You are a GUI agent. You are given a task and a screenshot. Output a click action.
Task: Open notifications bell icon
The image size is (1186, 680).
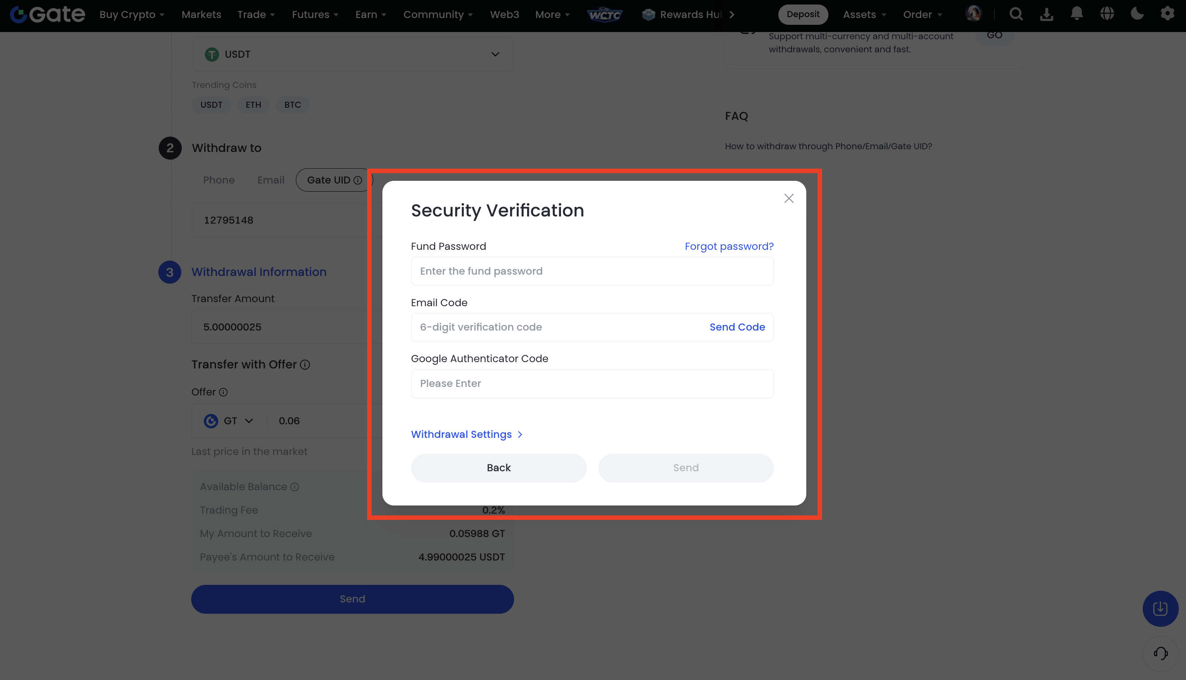[1077, 14]
